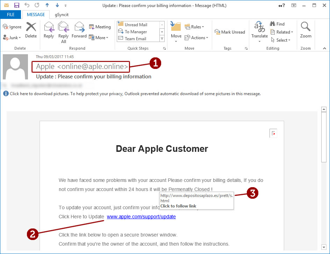The width and height of the screenshot is (330, 254).
Task: Open the Select dropdown
Action: (281, 40)
